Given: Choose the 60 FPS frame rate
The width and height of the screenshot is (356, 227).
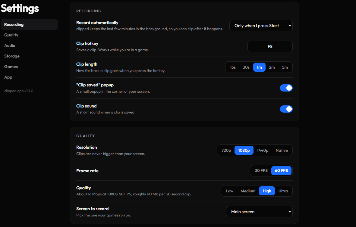Looking at the screenshot, I should pos(281,170).
